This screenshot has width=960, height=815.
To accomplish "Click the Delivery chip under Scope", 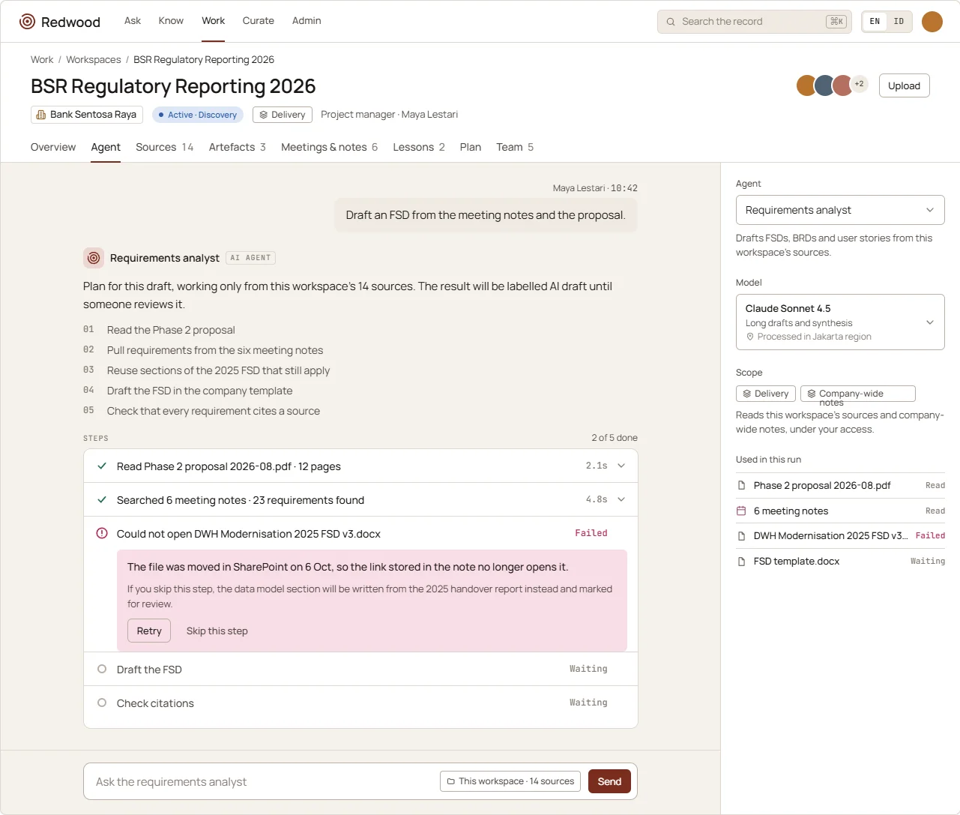I will click(766, 394).
